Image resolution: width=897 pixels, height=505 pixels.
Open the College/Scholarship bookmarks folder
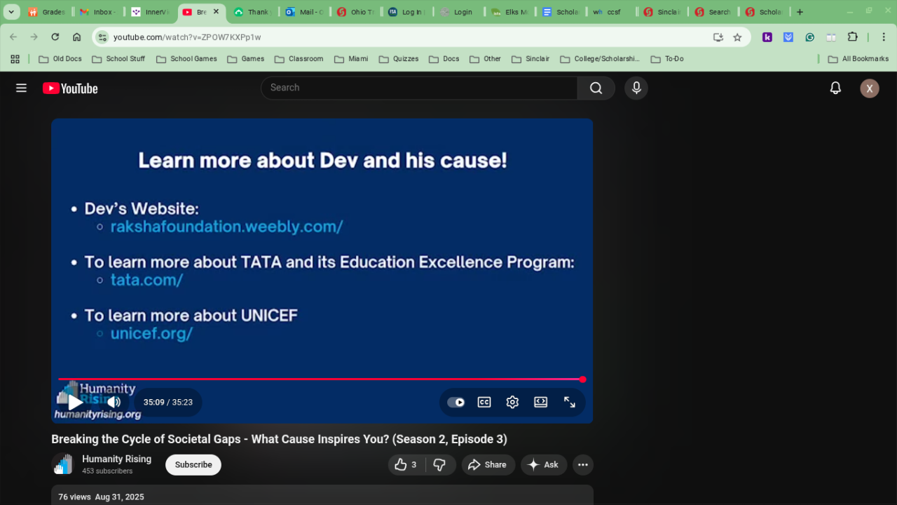tap(600, 59)
